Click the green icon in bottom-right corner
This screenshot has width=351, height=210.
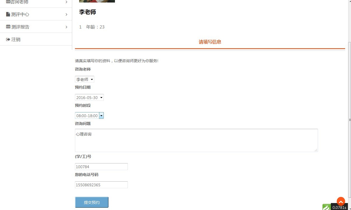(x=326, y=207)
